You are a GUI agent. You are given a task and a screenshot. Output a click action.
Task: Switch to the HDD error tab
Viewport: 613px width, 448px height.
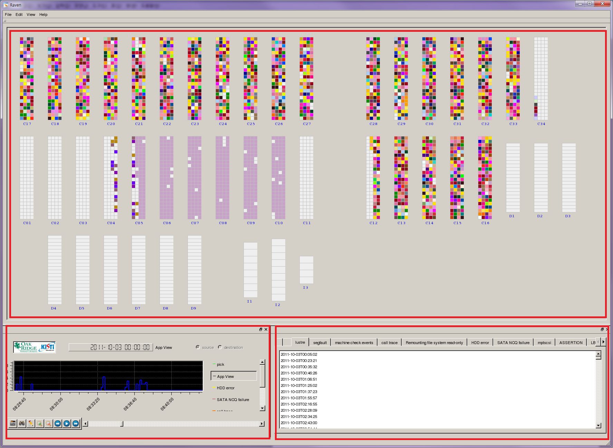click(480, 343)
